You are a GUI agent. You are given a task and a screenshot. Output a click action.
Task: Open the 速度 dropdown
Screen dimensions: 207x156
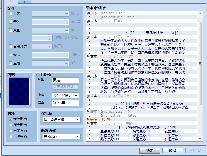pos(65,95)
